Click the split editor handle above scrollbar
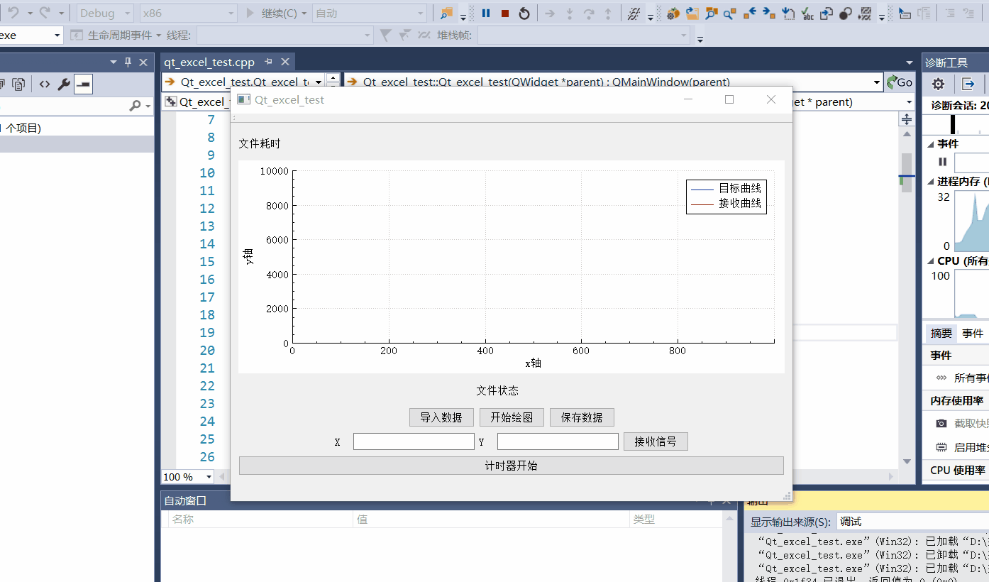989x582 pixels. [x=907, y=119]
